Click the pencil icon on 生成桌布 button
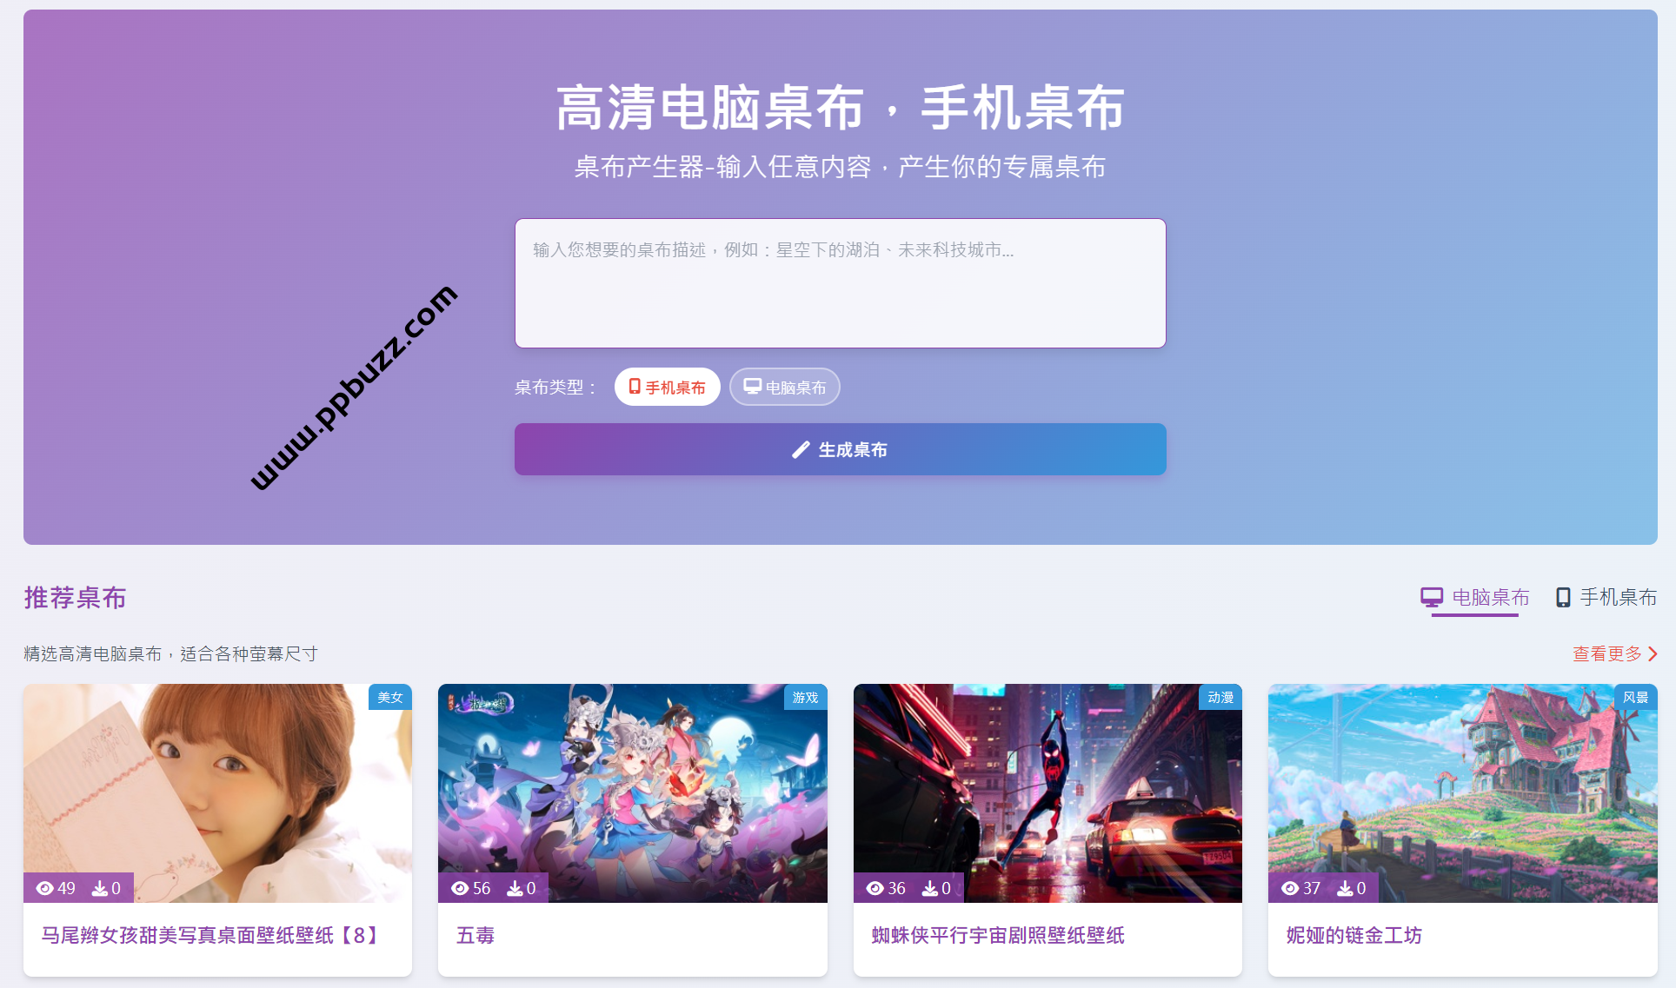The width and height of the screenshot is (1676, 988). 801,450
